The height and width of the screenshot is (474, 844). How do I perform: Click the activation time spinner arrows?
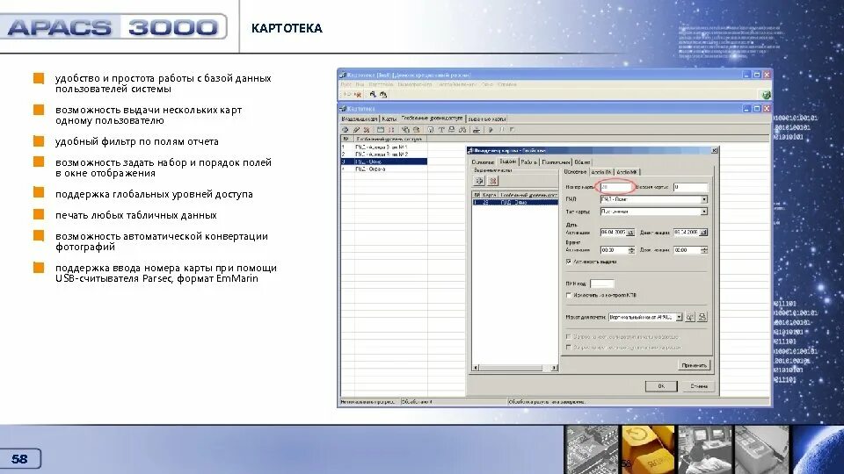631,250
